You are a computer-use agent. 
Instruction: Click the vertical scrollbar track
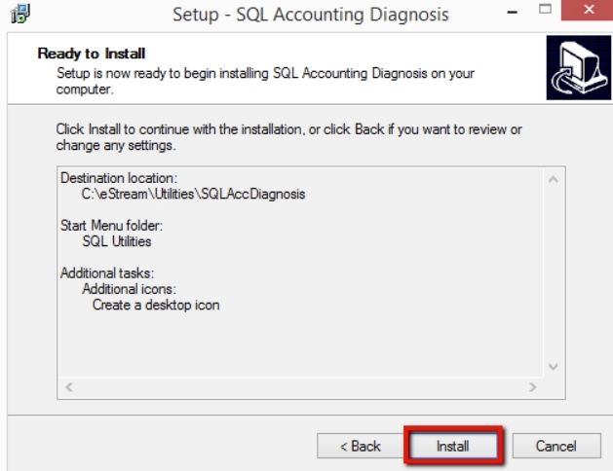tap(553, 272)
